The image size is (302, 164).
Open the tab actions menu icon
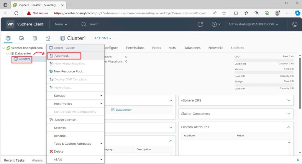pos(5,5)
